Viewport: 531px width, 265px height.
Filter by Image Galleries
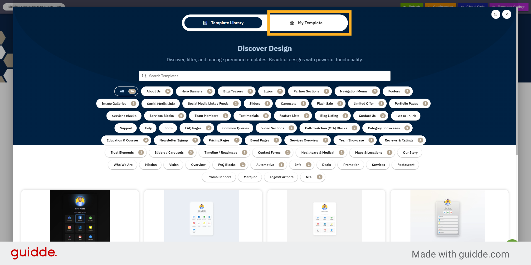pos(118,104)
